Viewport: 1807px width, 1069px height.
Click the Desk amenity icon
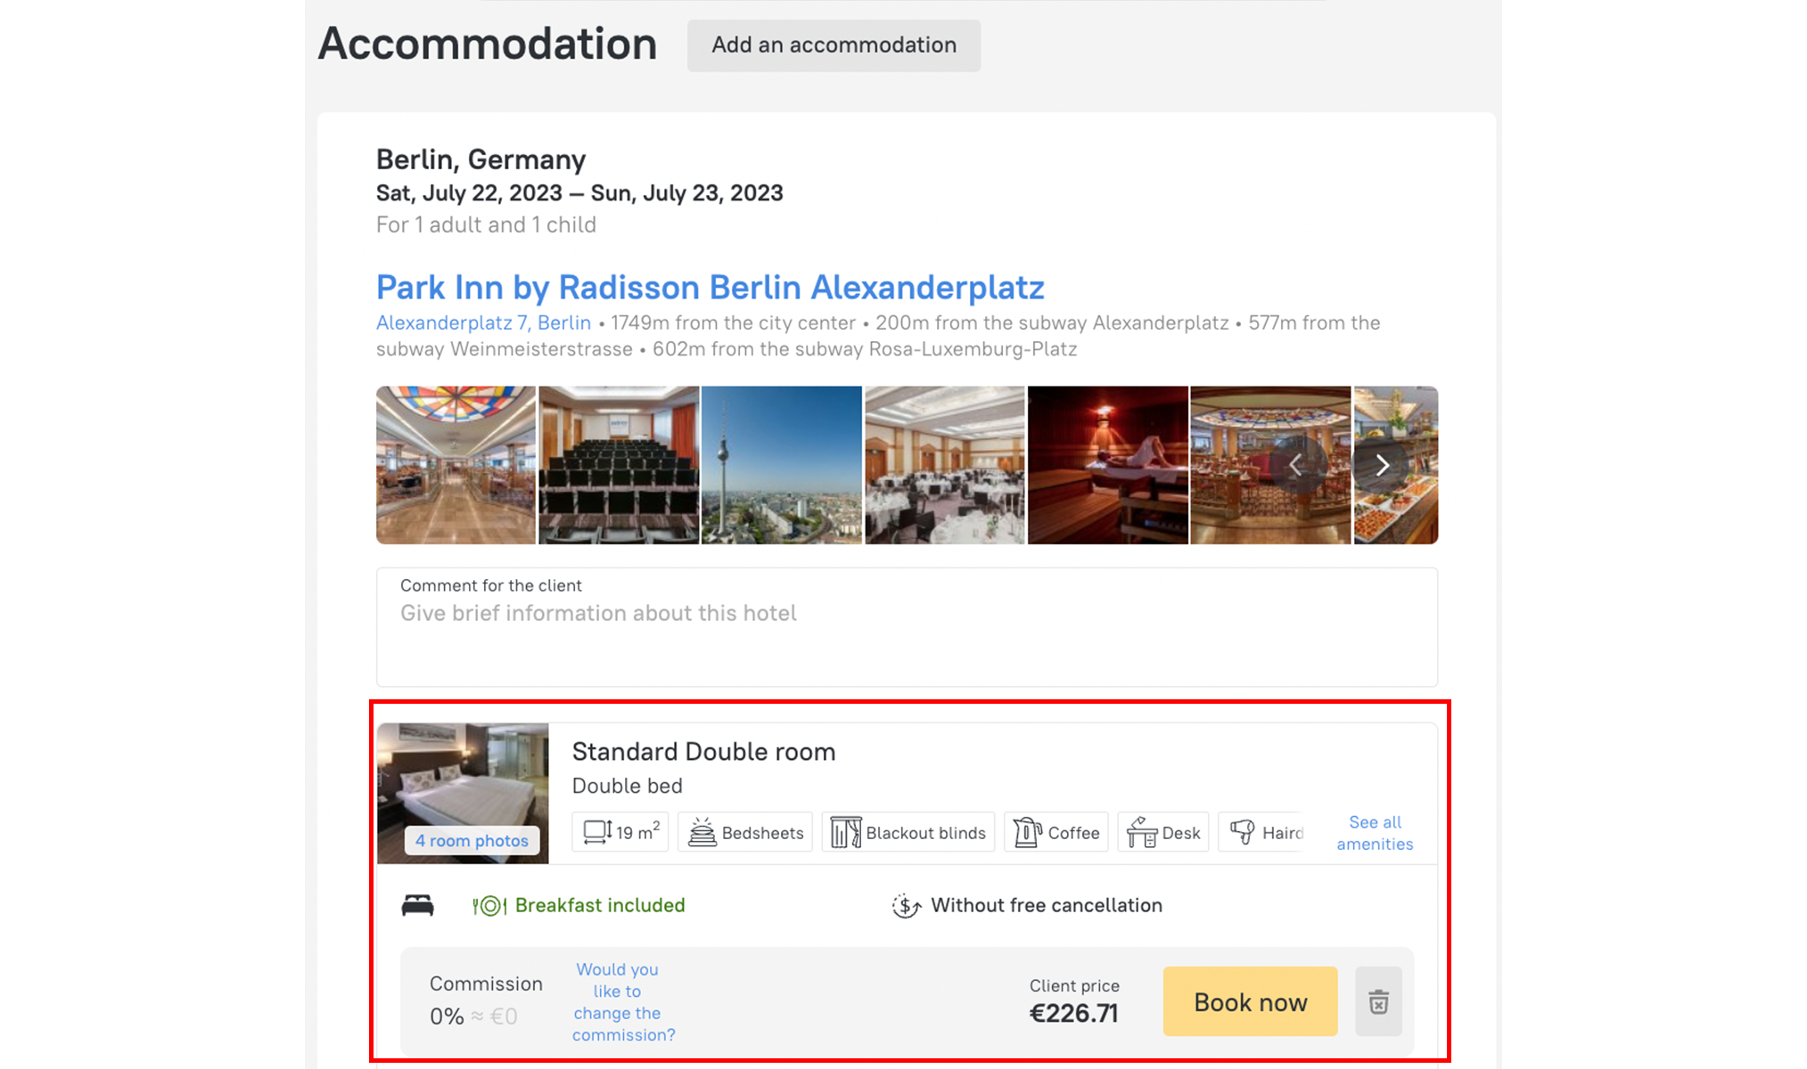(x=1141, y=833)
